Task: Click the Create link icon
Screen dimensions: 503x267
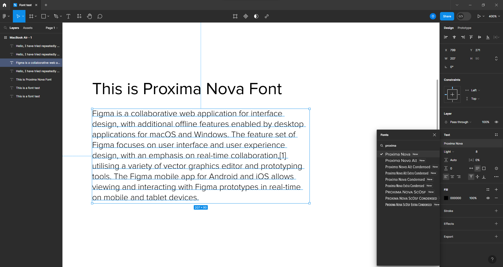Action: (267, 16)
